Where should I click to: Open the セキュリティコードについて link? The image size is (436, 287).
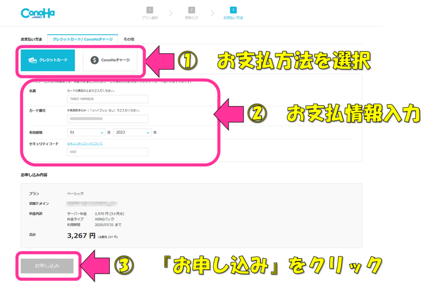point(85,143)
